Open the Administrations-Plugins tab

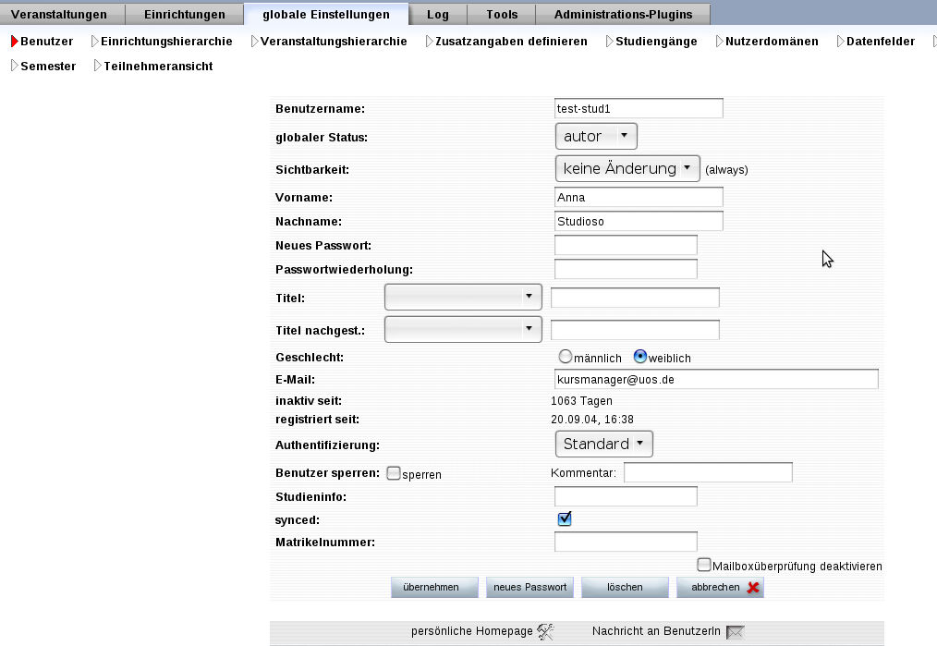(x=631, y=14)
